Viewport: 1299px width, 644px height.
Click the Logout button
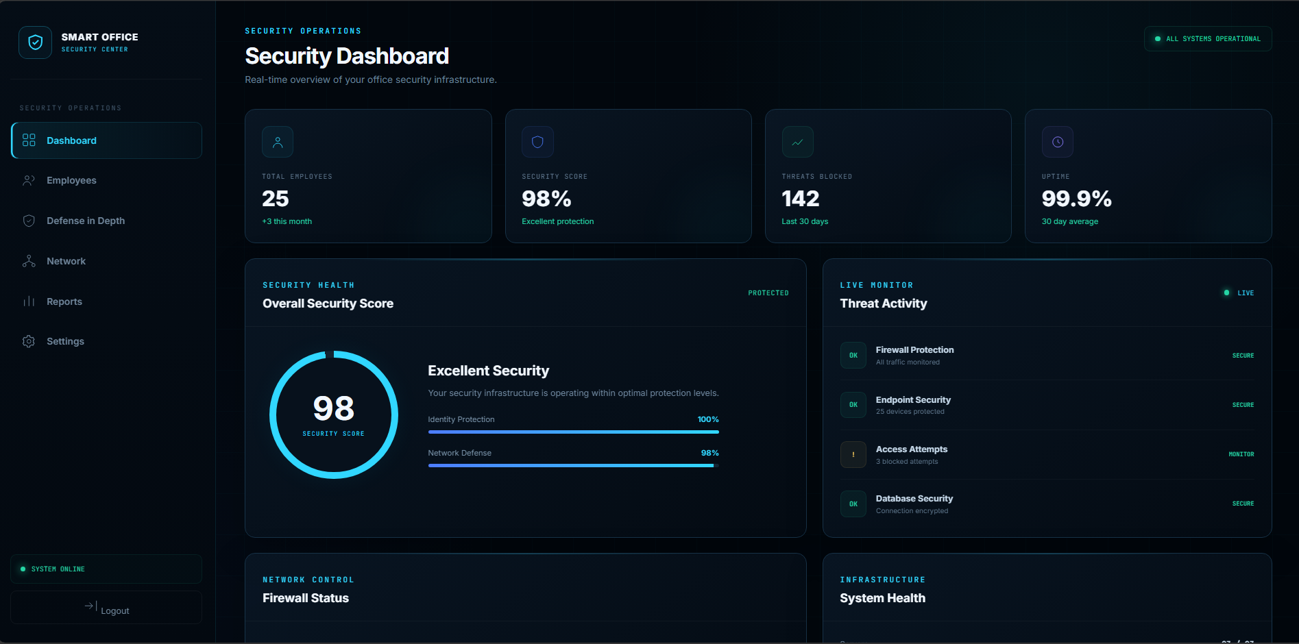pos(106,608)
